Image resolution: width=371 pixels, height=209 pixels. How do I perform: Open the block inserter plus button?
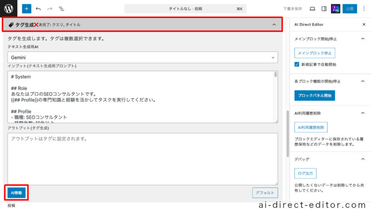point(26,9)
